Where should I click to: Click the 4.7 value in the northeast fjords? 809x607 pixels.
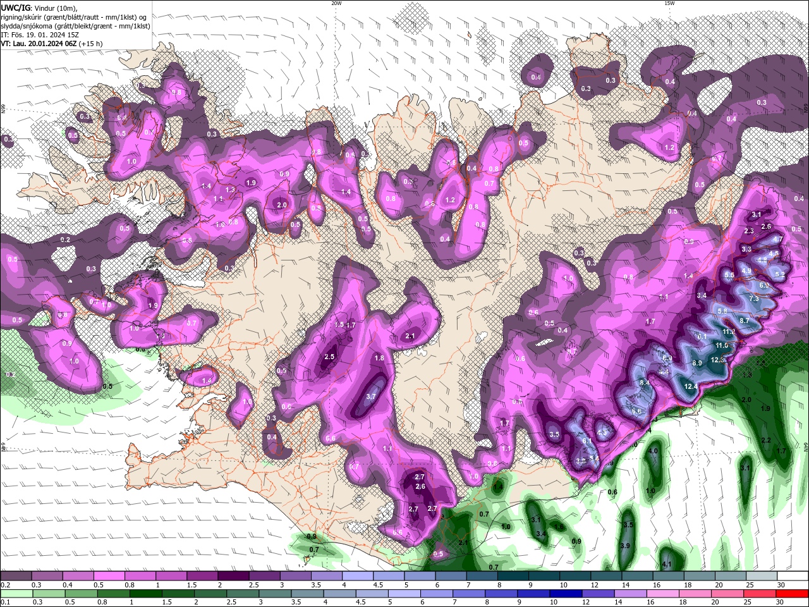point(778,239)
